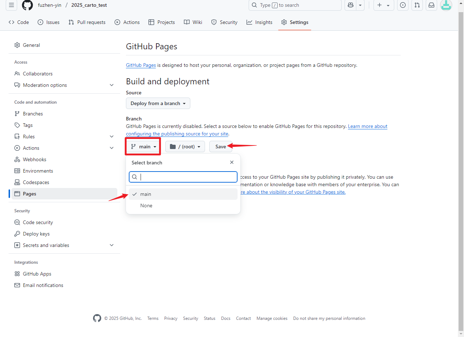Click the search bar in header
The image size is (464, 337).
coord(295,5)
